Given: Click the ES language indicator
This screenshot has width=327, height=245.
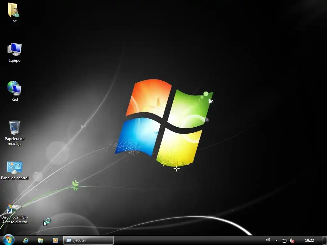Looking at the screenshot, I should (268, 240).
